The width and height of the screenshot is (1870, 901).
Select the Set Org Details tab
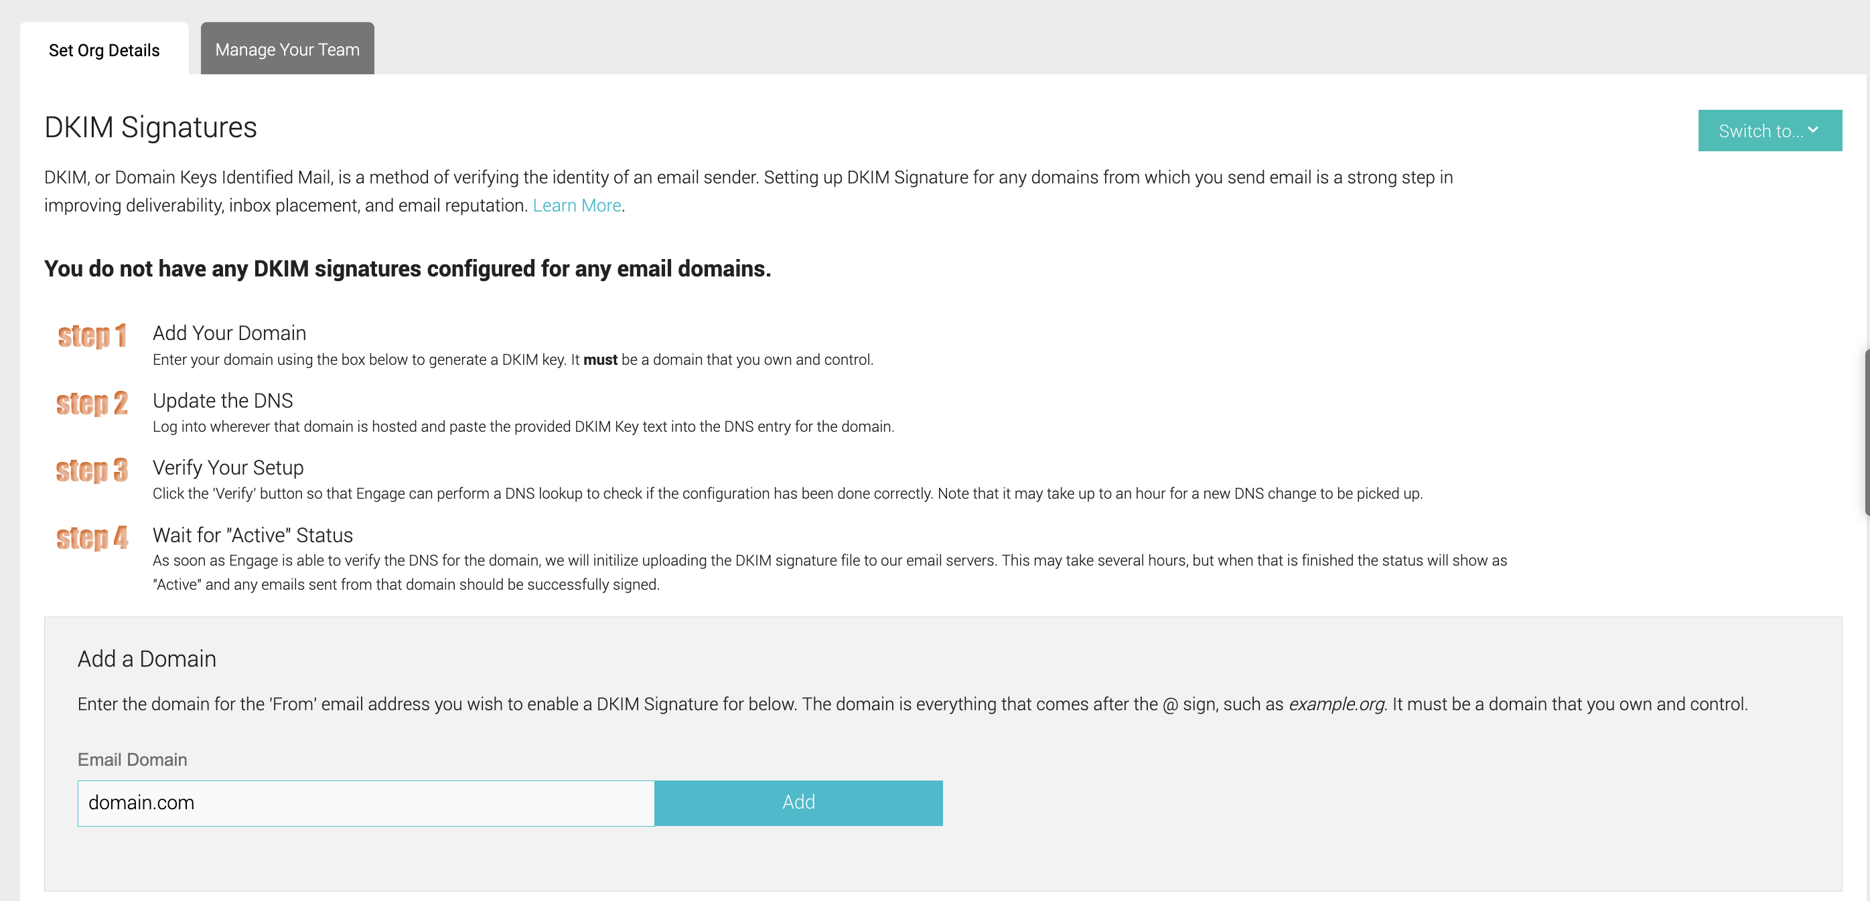[104, 50]
